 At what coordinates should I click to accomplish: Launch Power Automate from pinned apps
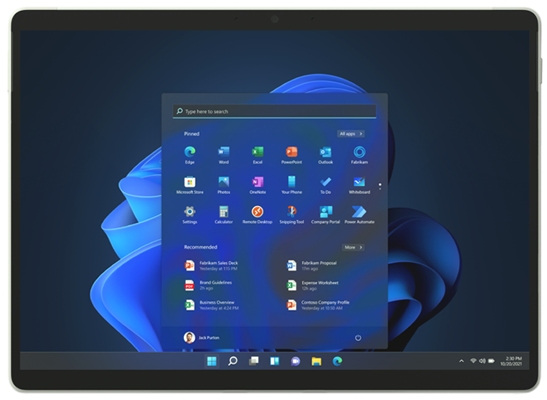tap(359, 215)
